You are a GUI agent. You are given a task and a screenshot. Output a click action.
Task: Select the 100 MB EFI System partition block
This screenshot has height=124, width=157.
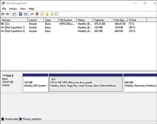point(36,84)
